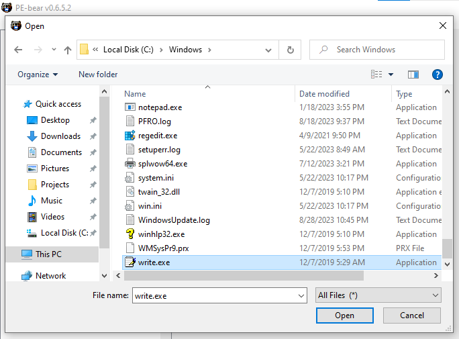Sort by the Name column header
Viewport: 459px width, 339px height.
click(x=135, y=94)
